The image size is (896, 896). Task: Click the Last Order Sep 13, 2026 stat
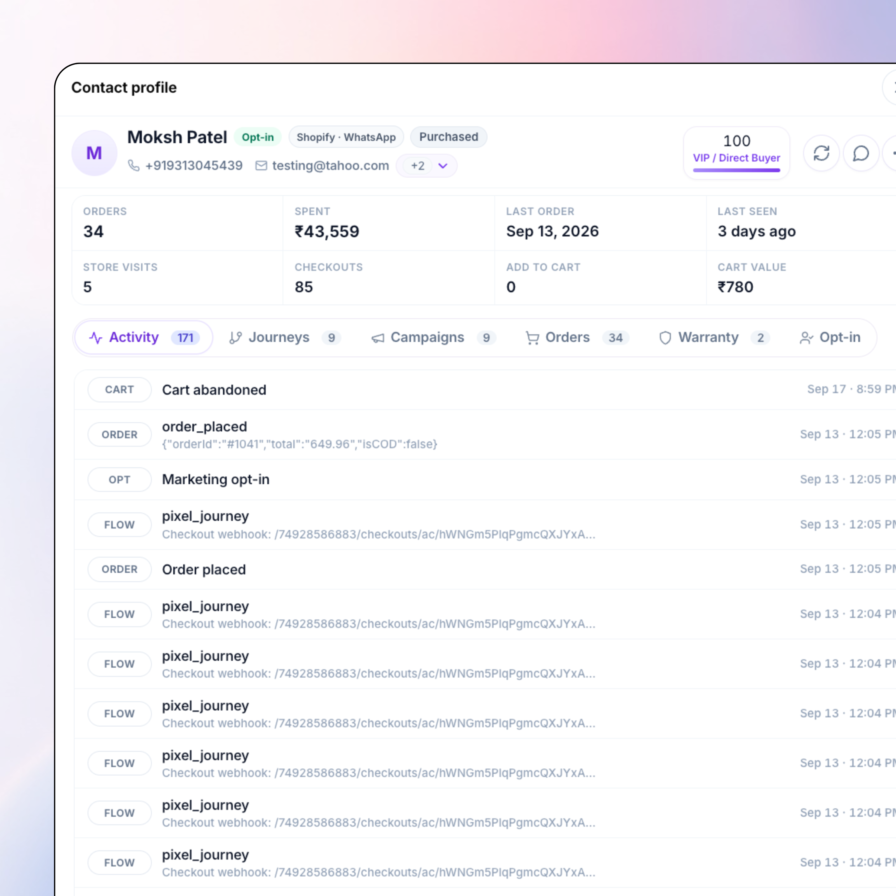click(x=600, y=223)
